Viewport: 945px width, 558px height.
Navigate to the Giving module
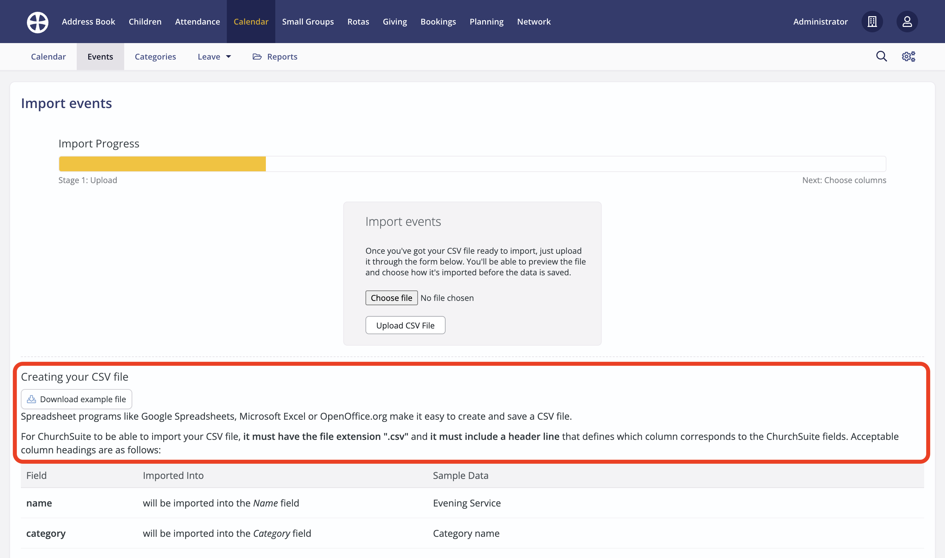point(395,22)
